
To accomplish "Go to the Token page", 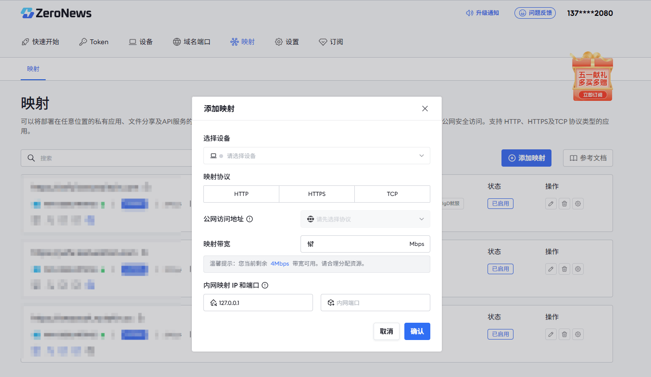I will tap(94, 42).
